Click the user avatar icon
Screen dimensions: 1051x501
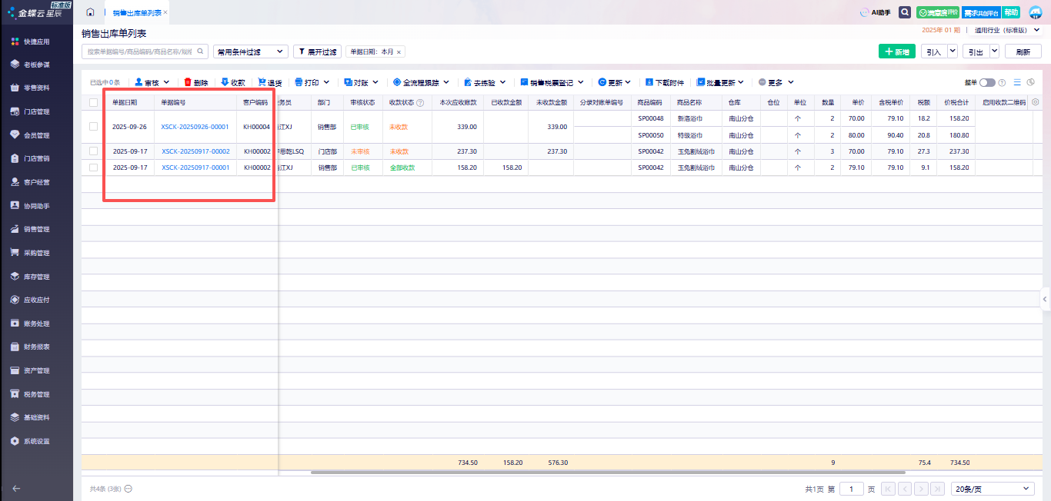(x=1035, y=12)
